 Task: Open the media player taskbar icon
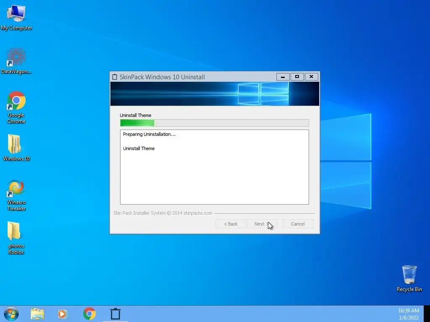coord(63,314)
